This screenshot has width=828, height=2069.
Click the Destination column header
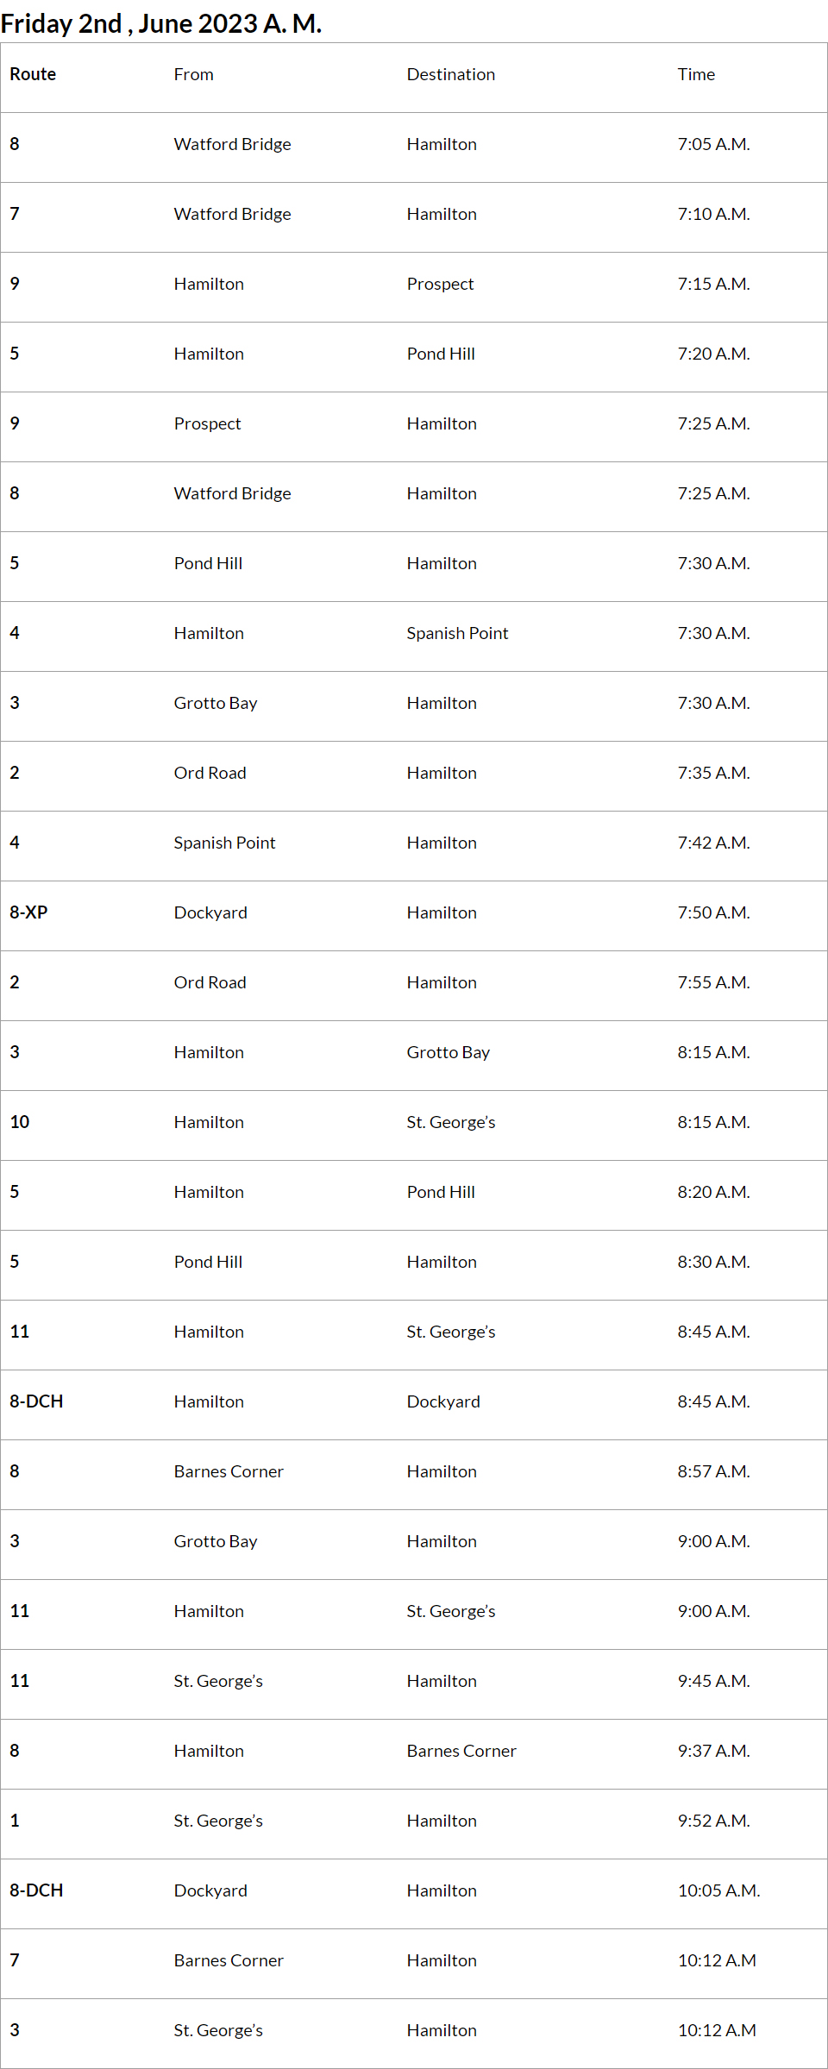pos(450,75)
